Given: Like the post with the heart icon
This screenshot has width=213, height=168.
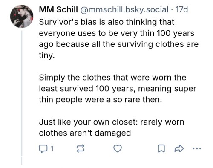Looking at the screenshot, I should tap(118, 148).
